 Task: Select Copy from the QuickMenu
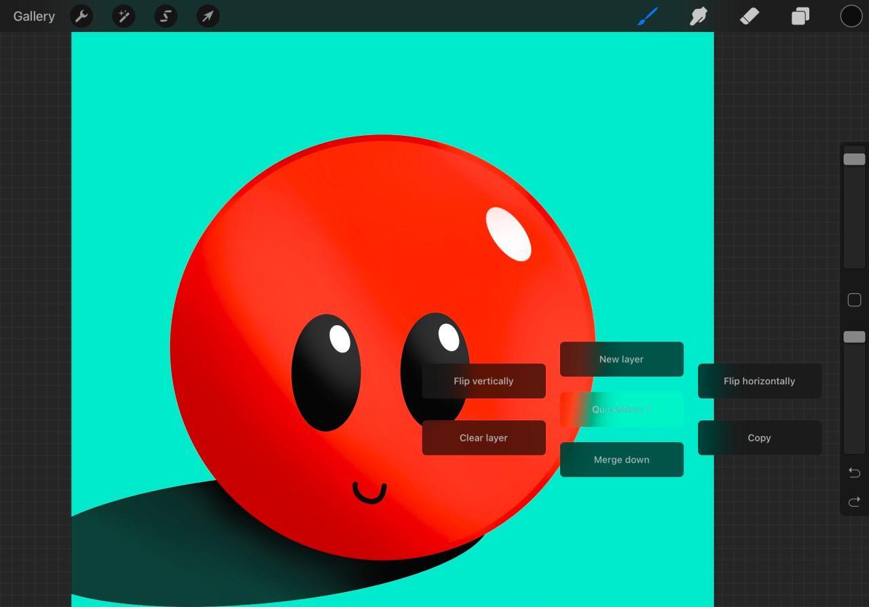pyautogui.click(x=759, y=438)
